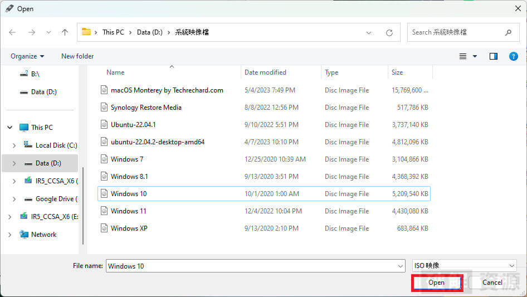Click the 5,209,540 KB size cell
This screenshot has height=297, width=527.
coord(410,194)
